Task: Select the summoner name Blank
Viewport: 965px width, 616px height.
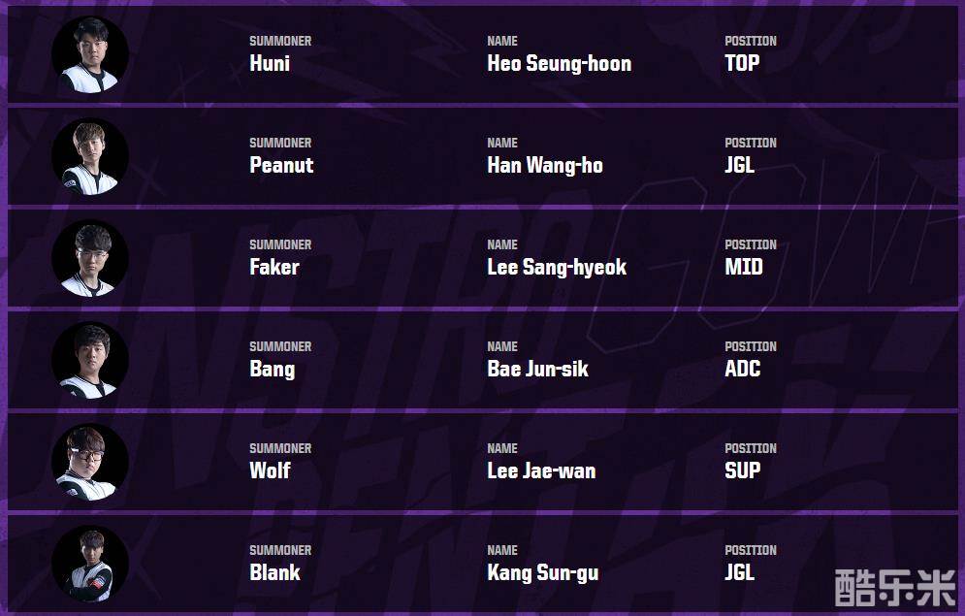Action: [x=274, y=573]
